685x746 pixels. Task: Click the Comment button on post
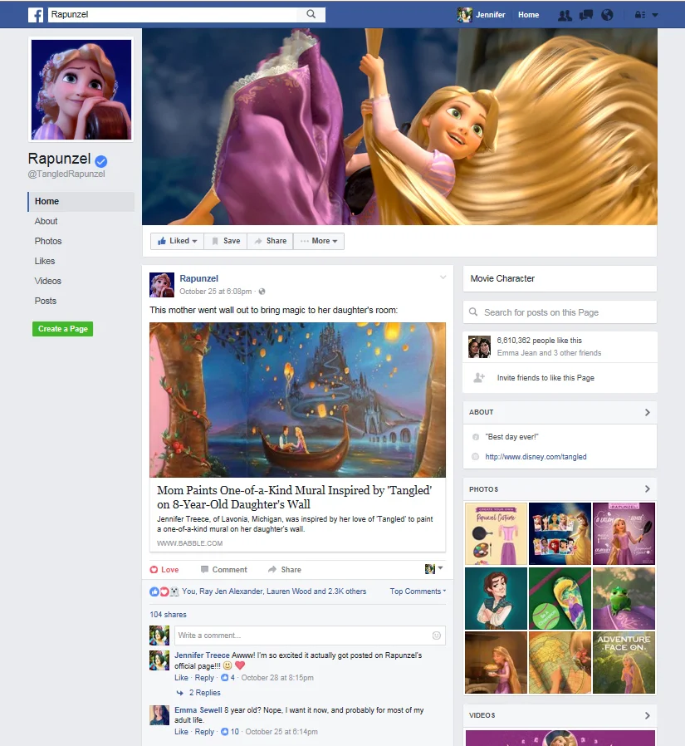[x=224, y=570]
